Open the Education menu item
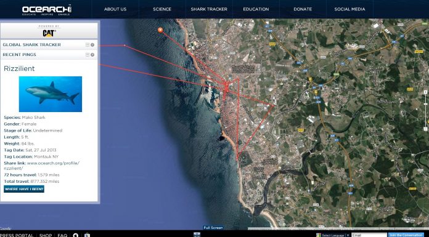This screenshot has height=237, width=429. point(256,9)
